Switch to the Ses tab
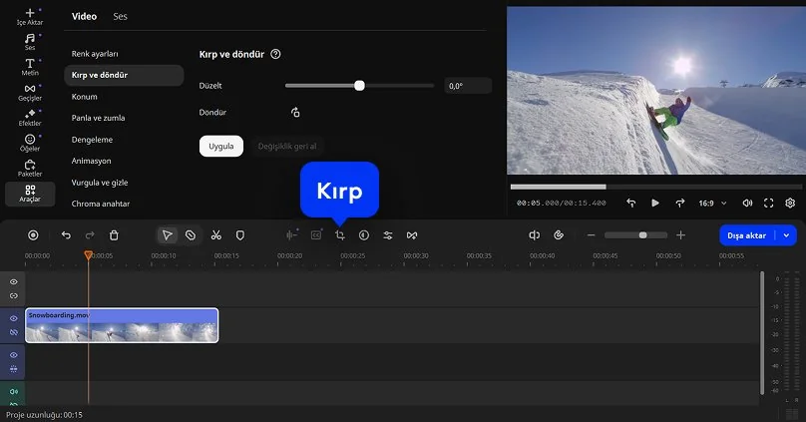 120,17
